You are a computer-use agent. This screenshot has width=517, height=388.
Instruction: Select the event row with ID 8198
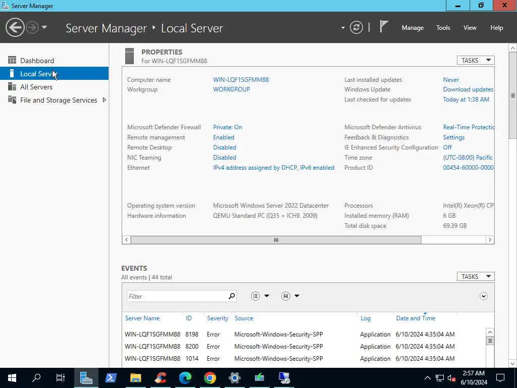303,334
